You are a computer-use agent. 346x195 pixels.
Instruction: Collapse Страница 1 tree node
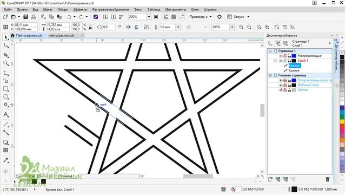[270, 51]
